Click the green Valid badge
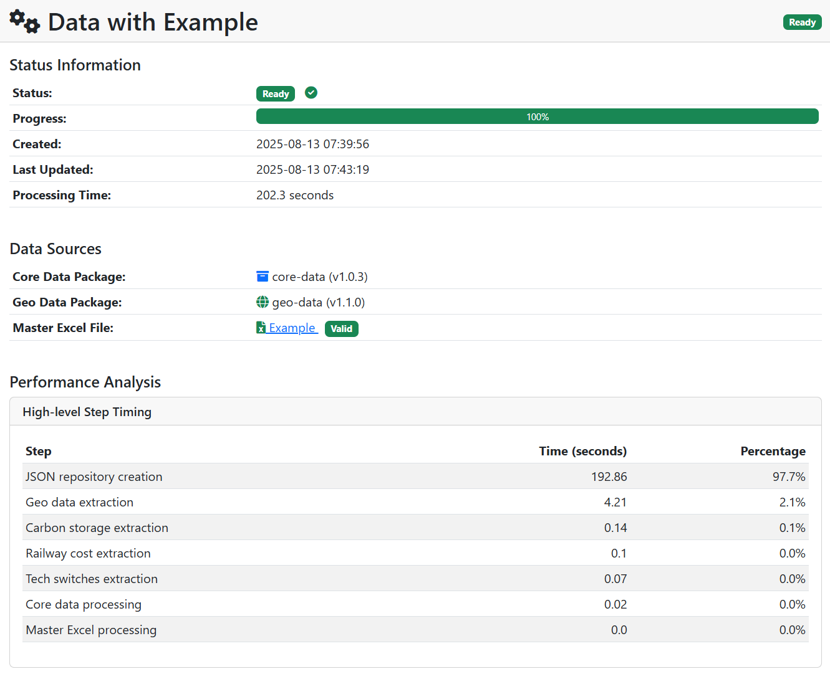This screenshot has height=674, width=830. tap(341, 328)
